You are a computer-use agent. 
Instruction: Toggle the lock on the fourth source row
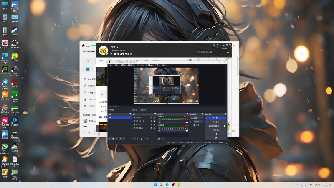click(x=154, y=128)
